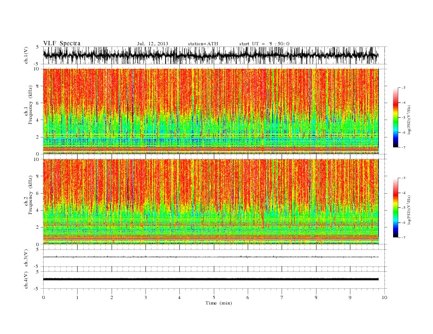
Task: Click the "6" kHz tick of ch.1 spectrogram
Action: pos(38,103)
